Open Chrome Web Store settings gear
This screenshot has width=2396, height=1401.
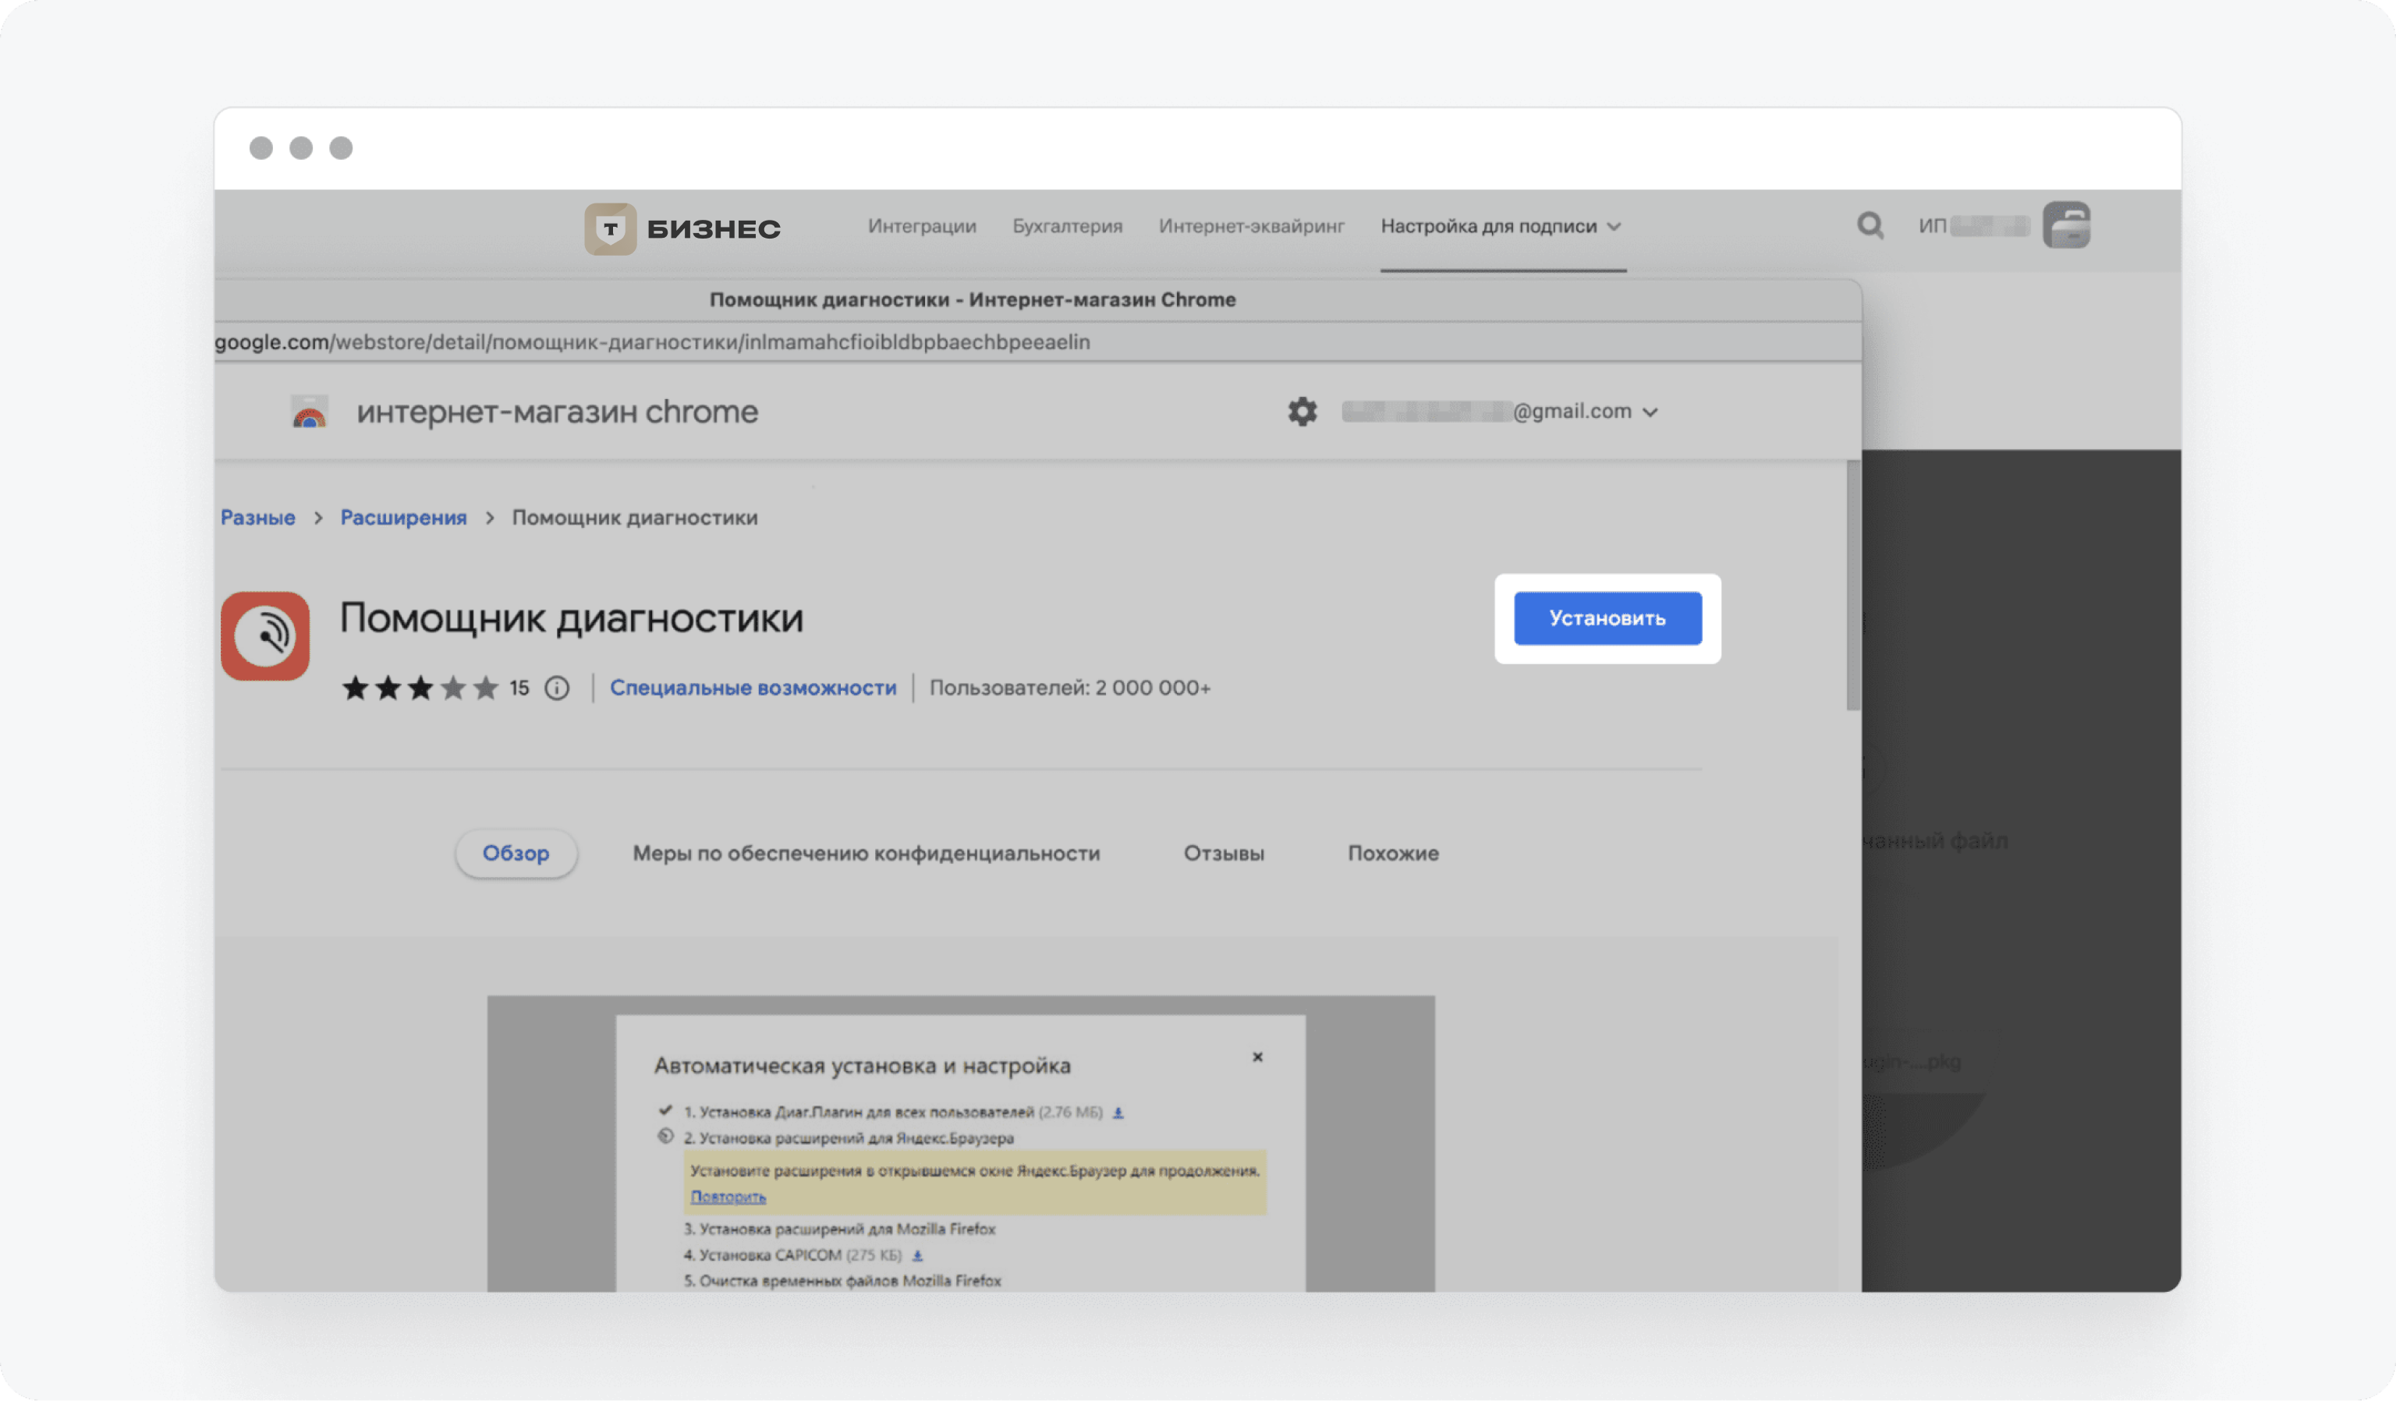coord(1302,412)
